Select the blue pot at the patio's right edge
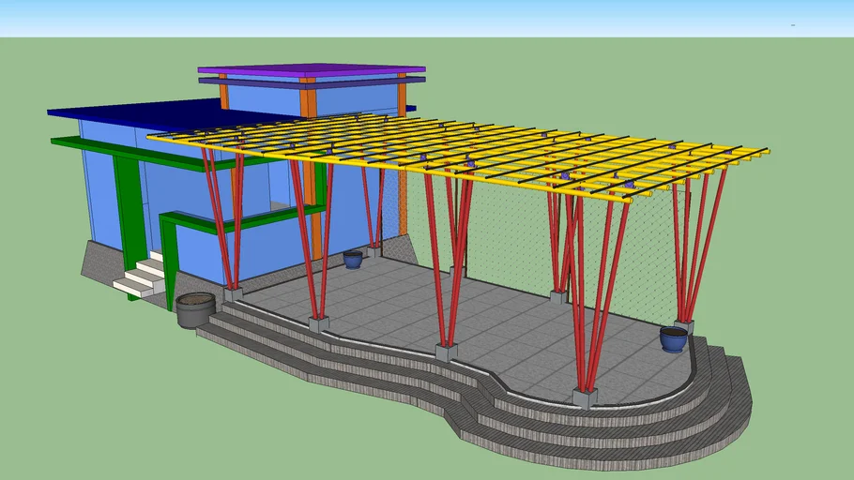Screen dimensions: 854x480 (673, 338)
